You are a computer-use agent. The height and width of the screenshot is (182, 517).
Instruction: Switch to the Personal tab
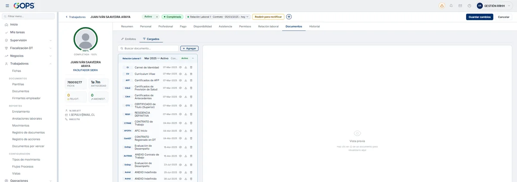point(146,26)
